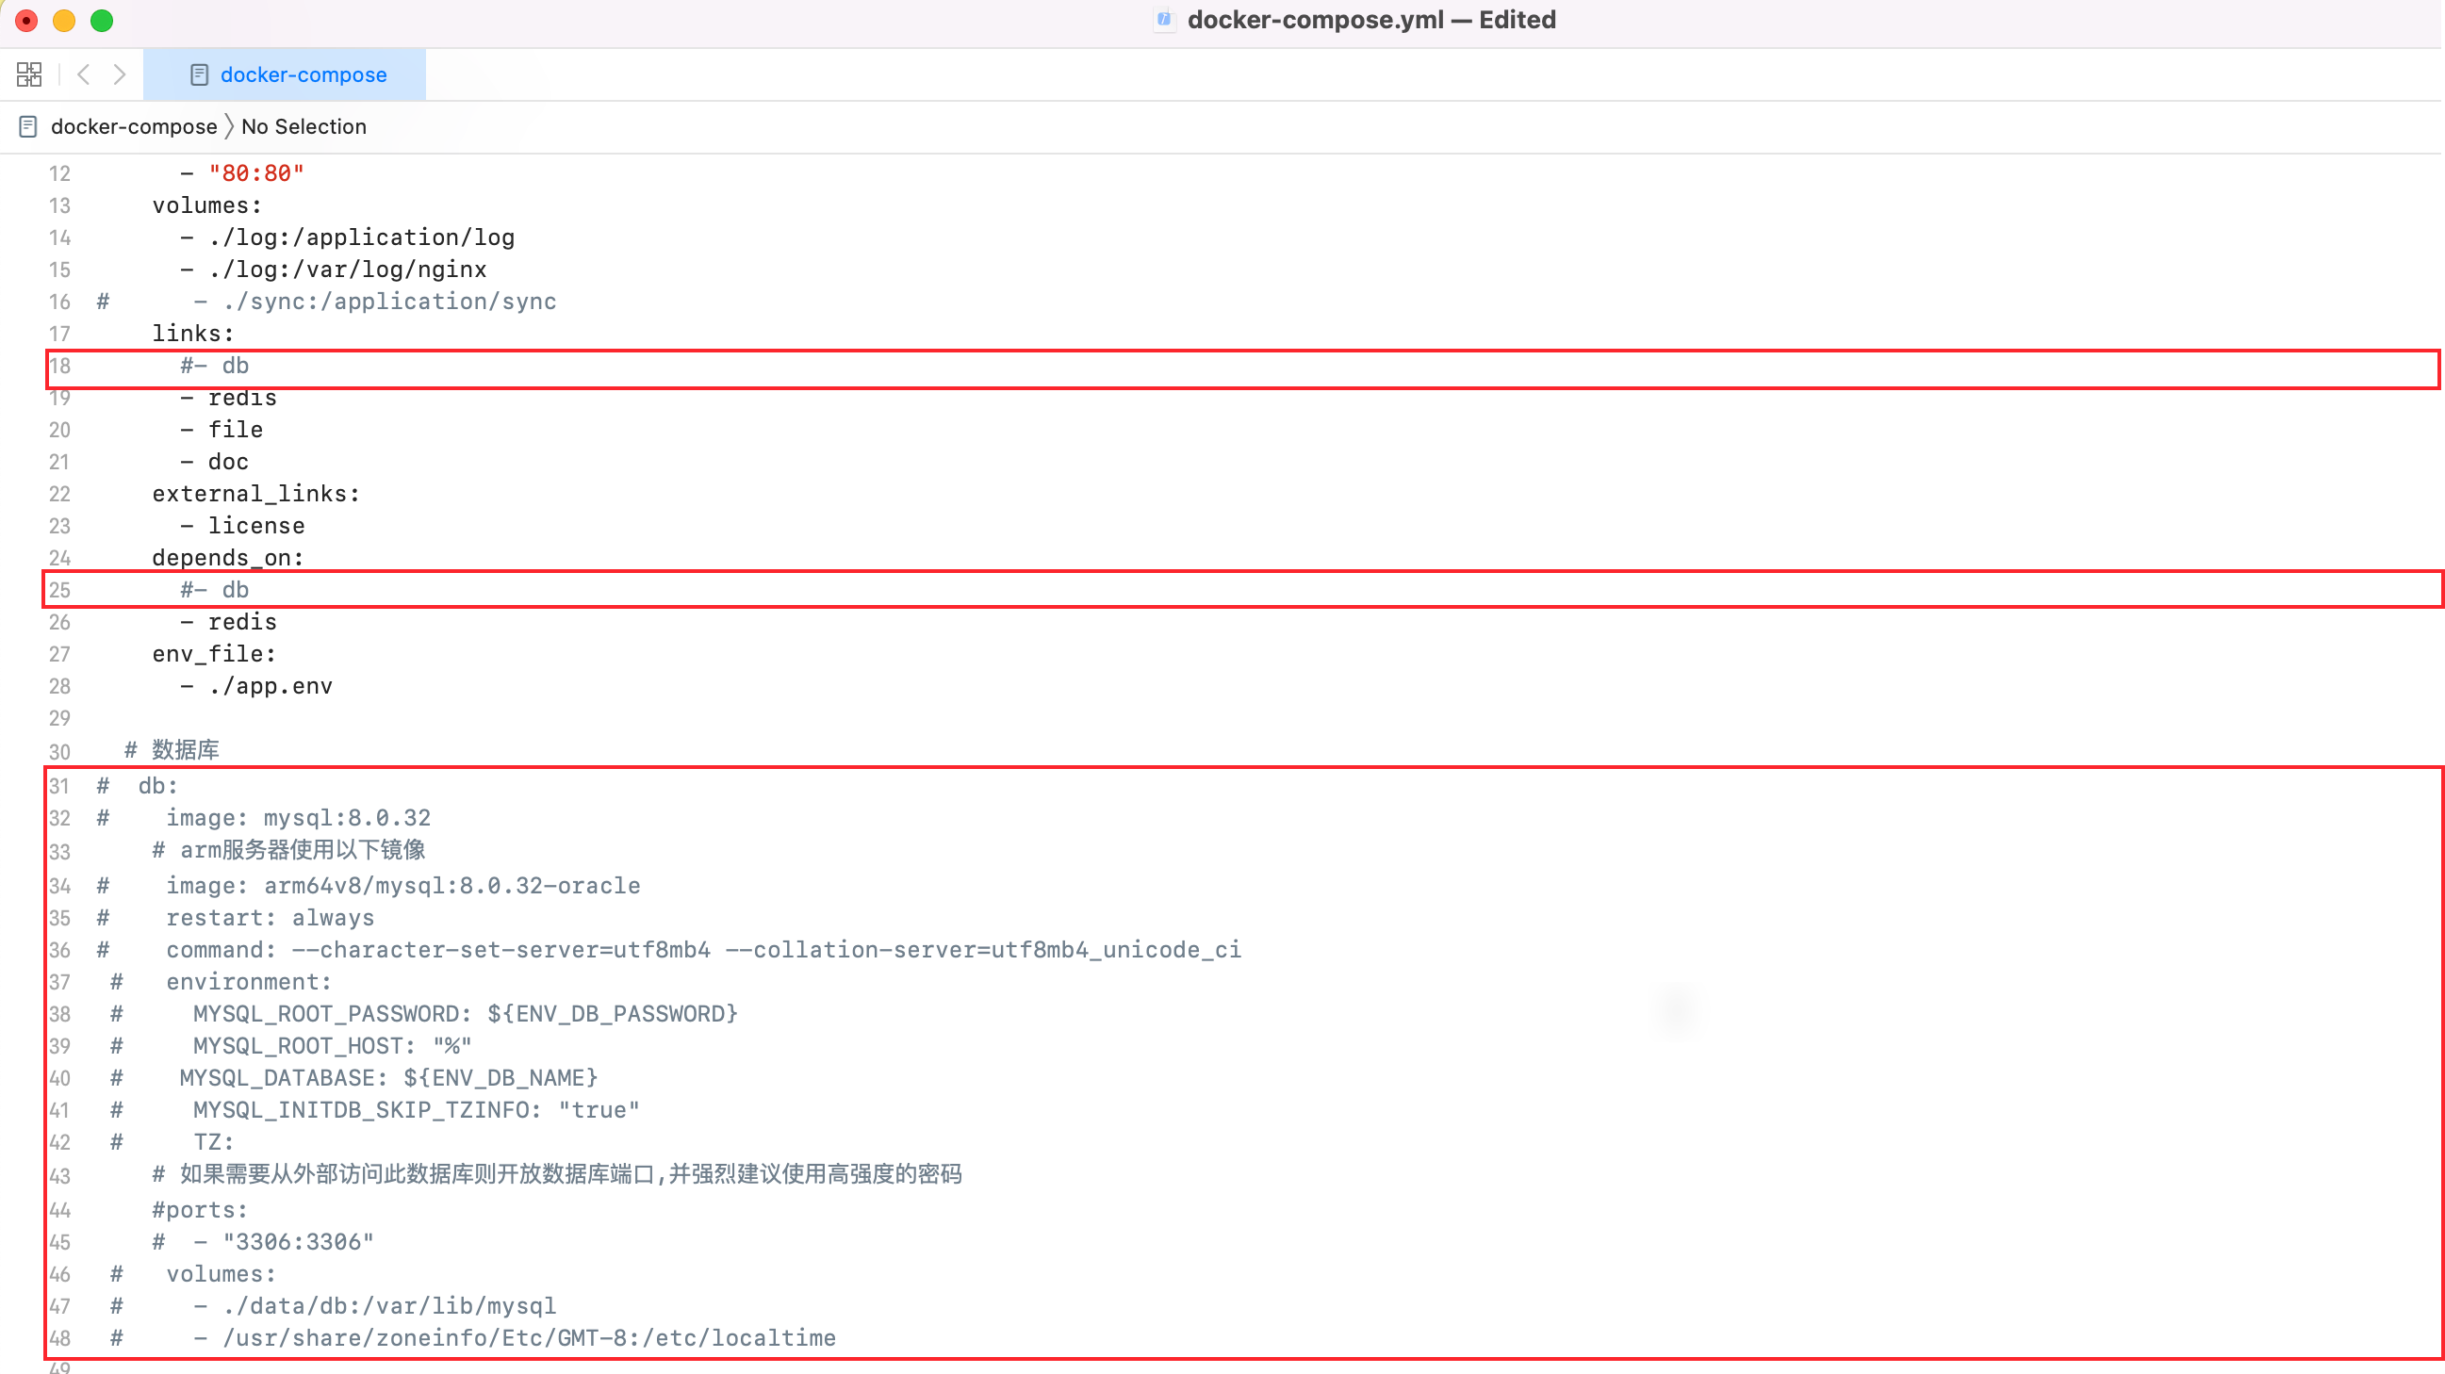The width and height of the screenshot is (2445, 1374).
Task: Click the ./app.env entry
Action: [x=271, y=686]
